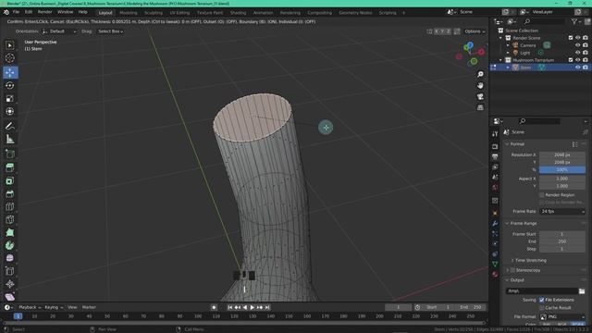Switch to the Modeling workspace tab

coord(129,13)
